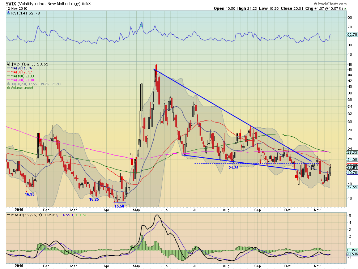Click the 16.95 January low annotation
358x269 pixels.
point(30,194)
